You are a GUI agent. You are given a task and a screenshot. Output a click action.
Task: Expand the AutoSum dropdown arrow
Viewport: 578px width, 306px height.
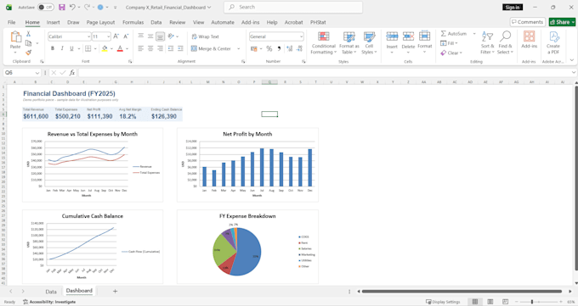click(x=474, y=33)
